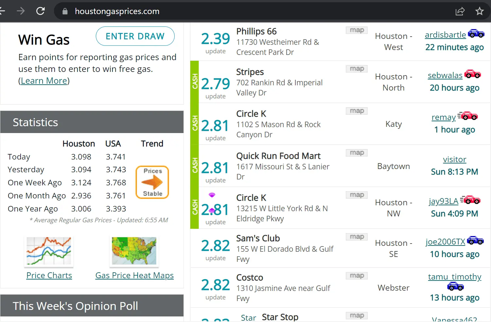Click the Prices Stable trend icon
491x322 pixels.
click(152, 182)
